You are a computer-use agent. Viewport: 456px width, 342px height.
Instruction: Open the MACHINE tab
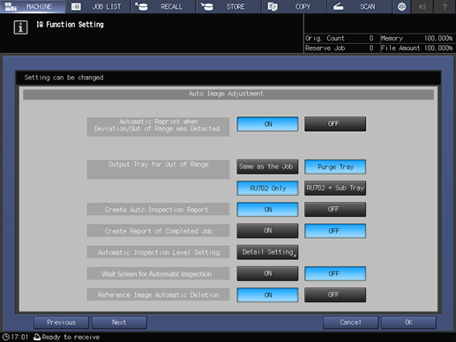(x=33, y=6)
